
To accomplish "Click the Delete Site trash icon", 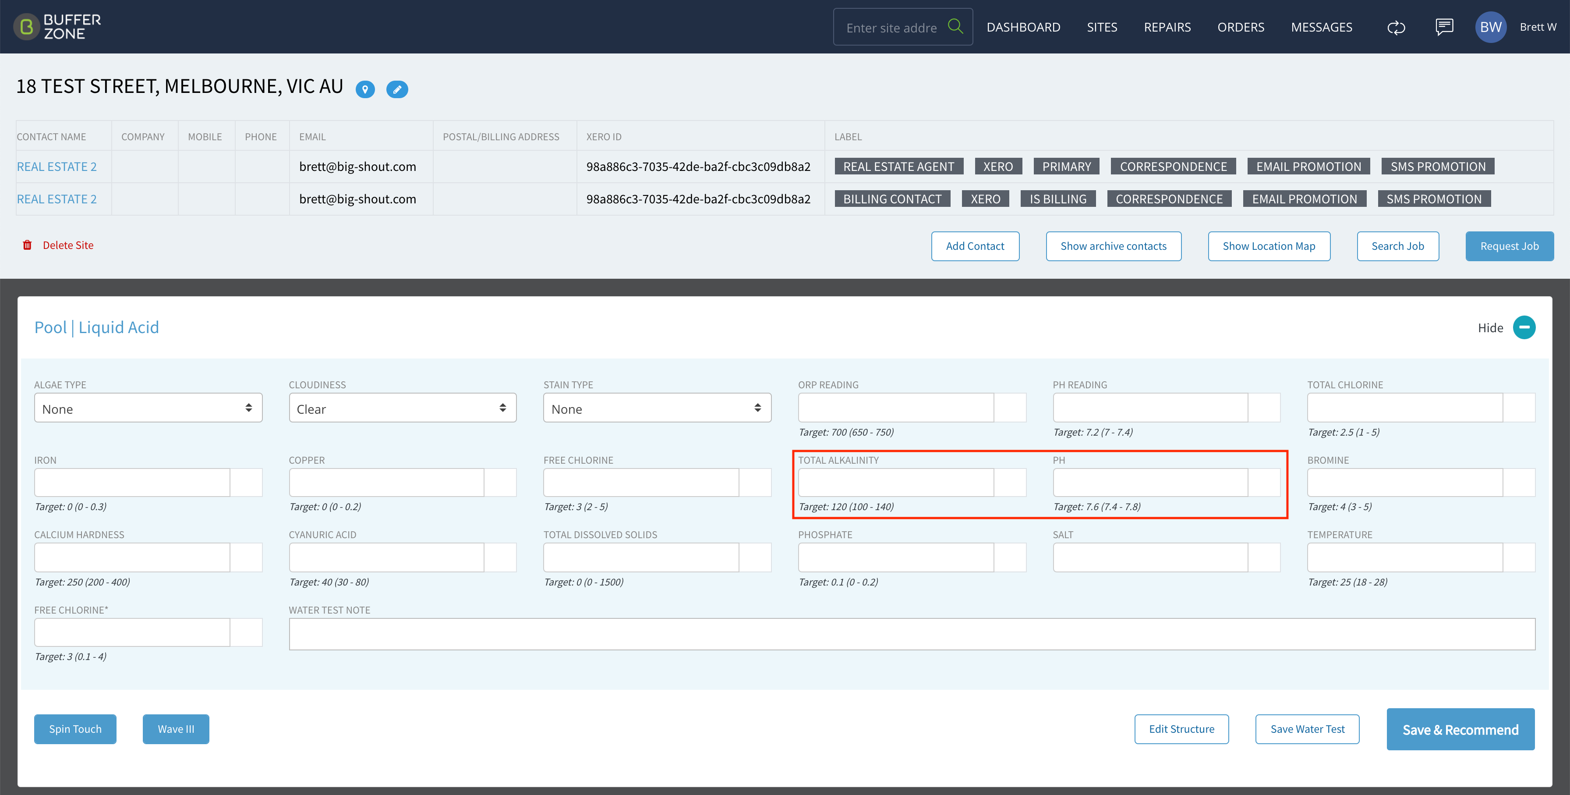I will click(x=28, y=245).
